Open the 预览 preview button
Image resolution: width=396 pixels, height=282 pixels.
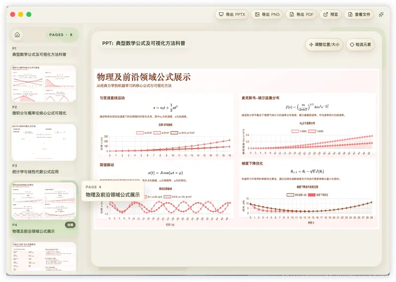pyautogui.click(x=331, y=14)
